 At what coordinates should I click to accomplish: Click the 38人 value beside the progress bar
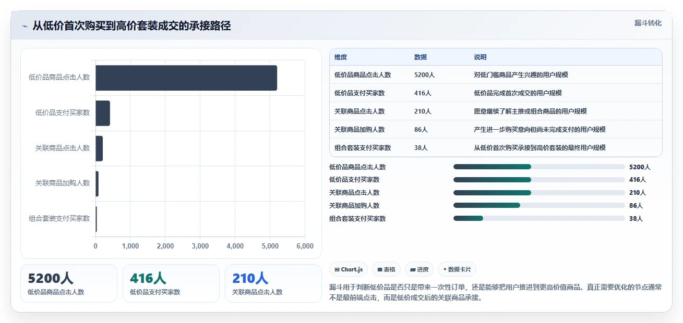point(636,219)
